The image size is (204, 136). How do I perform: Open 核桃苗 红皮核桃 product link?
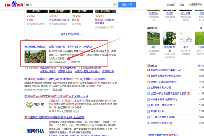[105, 22]
